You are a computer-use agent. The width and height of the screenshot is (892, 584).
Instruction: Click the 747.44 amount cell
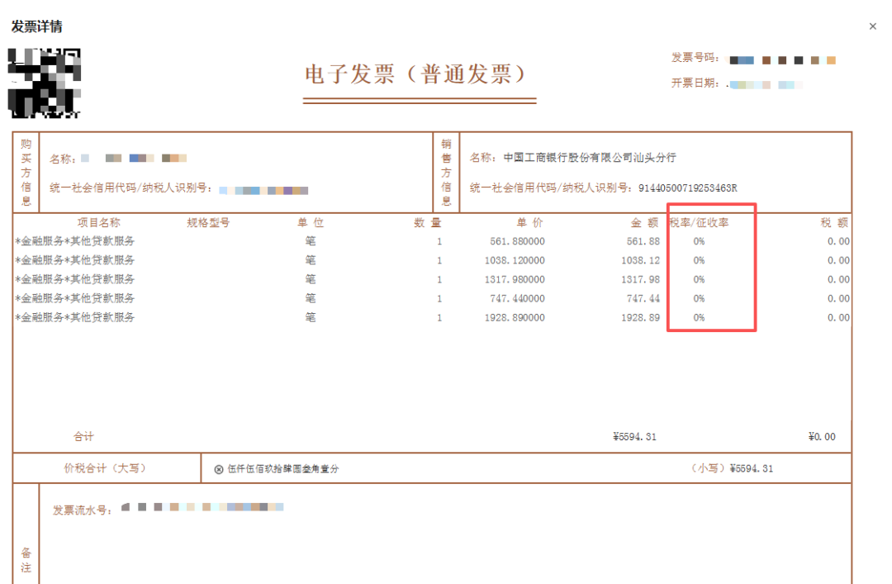[x=643, y=298]
